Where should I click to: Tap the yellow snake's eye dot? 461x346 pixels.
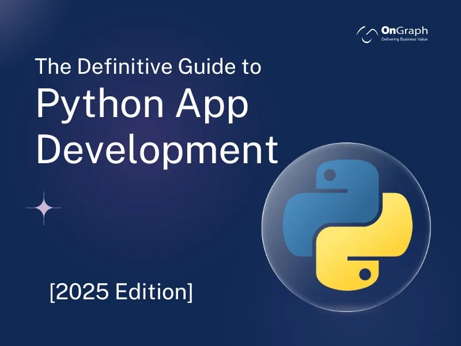[x=365, y=274]
